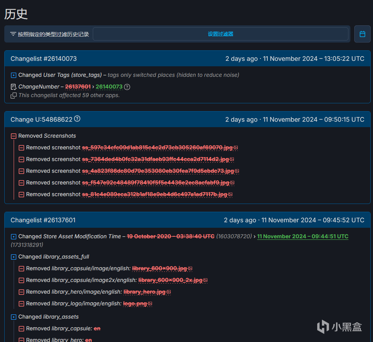Click the minus icon on the ss_7364ded4b0… row
The width and height of the screenshot is (373, 342).
click(21, 159)
